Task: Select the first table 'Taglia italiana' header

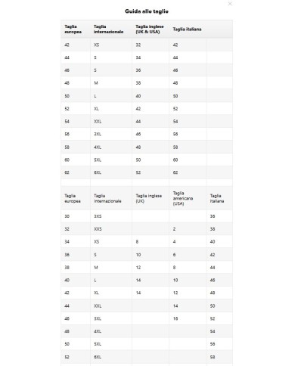Action: pos(187,29)
